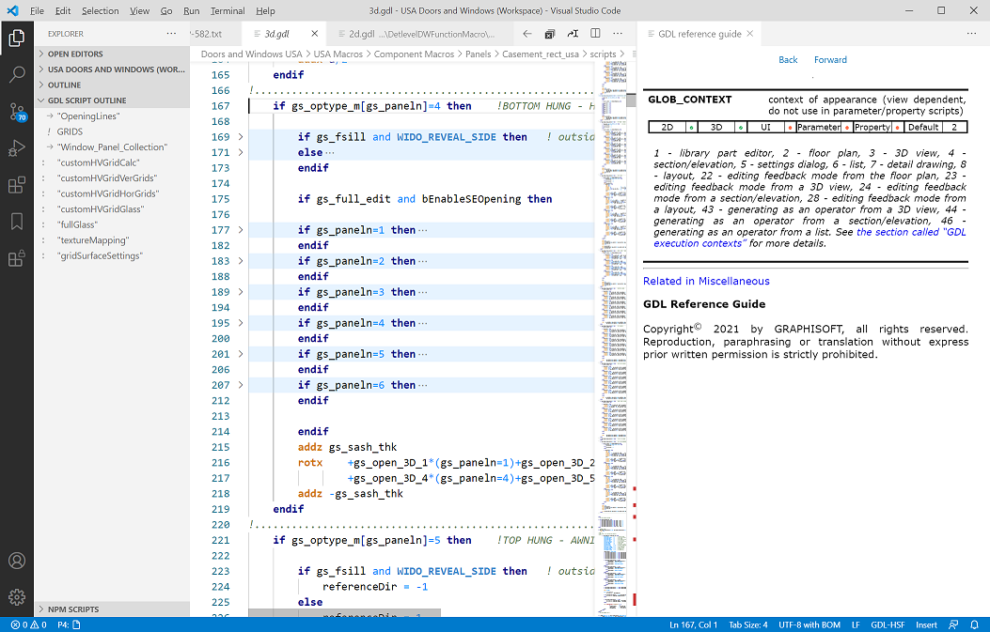This screenshot has width=990, height=632.
Task: View errors and warnings in the status bar
Action: [x=29, y=624]
